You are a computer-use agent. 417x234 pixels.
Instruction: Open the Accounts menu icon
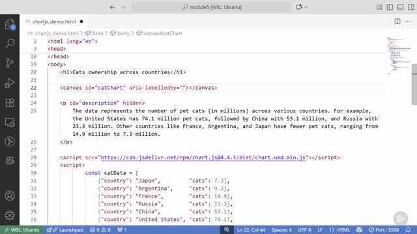pyautogui.click(x=10, y=196)
